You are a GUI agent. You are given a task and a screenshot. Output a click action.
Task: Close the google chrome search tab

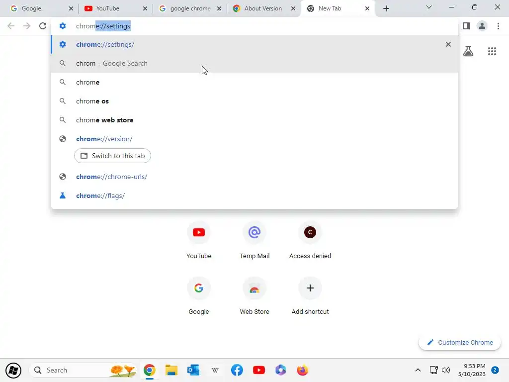tap(219, 8)
